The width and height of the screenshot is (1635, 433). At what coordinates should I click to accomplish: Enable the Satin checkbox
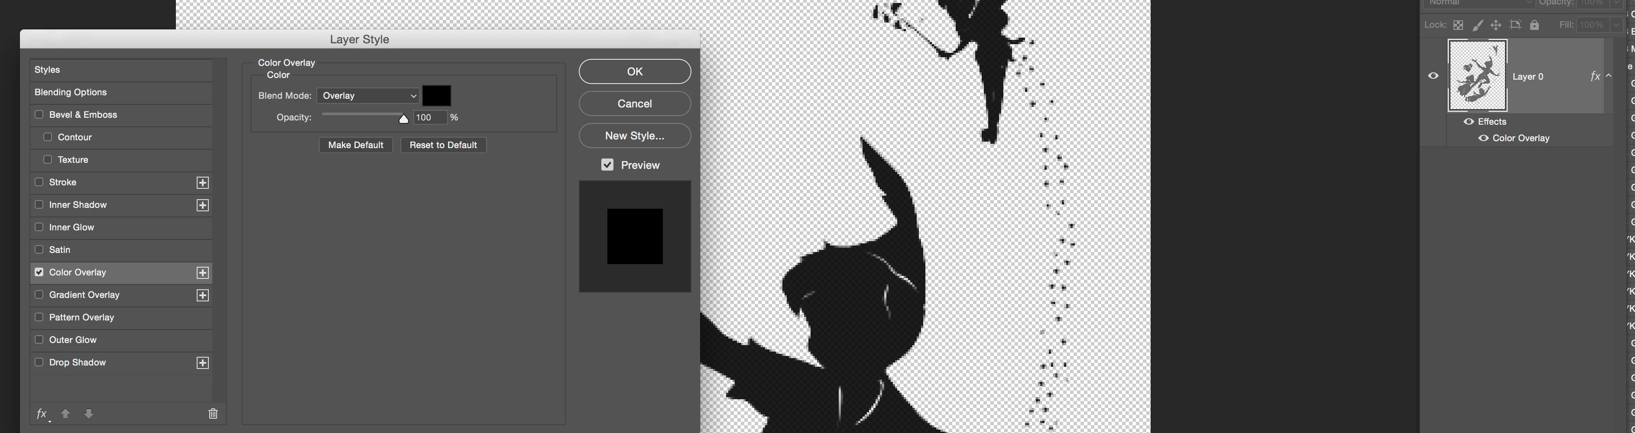click(x=39, y=250)
